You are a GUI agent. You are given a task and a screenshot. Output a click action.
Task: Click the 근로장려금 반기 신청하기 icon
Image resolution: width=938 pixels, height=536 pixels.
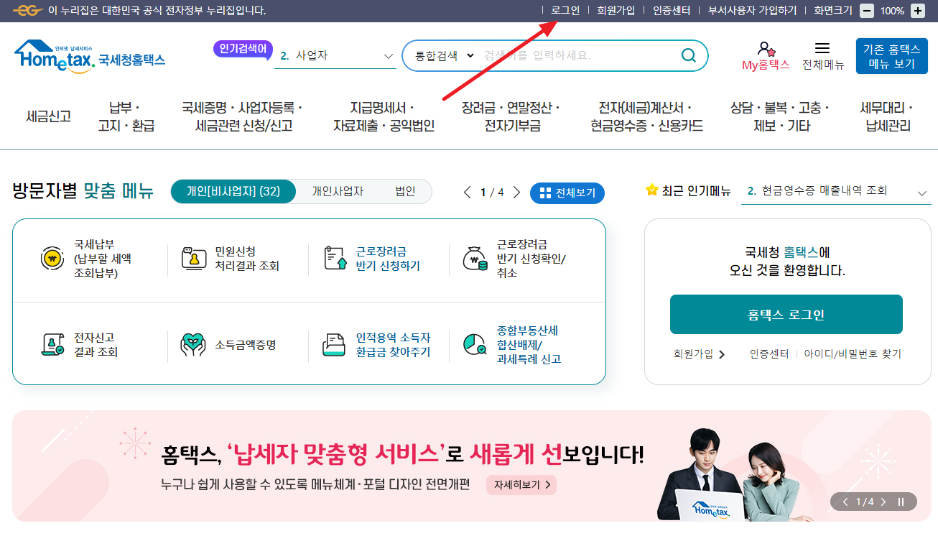(335, 259)
